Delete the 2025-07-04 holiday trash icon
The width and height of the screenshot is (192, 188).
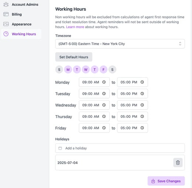178,163
